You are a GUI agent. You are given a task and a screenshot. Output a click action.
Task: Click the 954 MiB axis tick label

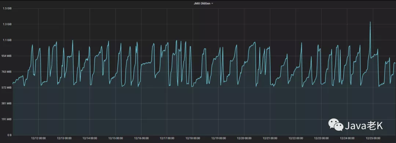7,56
